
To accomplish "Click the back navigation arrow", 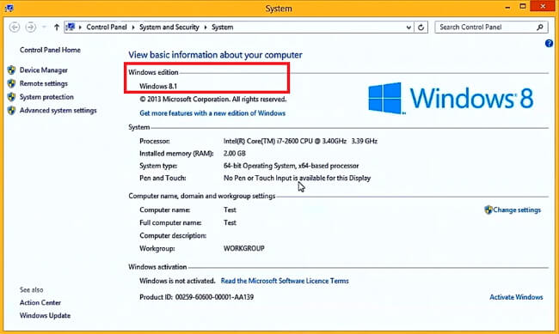I will click(x=15, y=27).
